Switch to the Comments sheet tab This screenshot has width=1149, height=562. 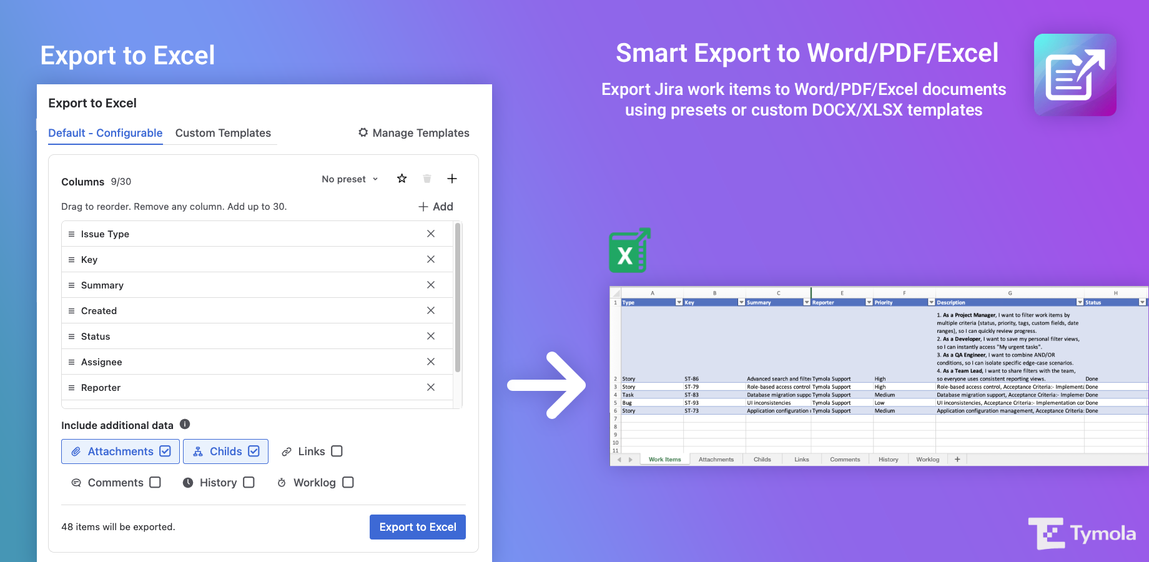click(x=845, y=460)
